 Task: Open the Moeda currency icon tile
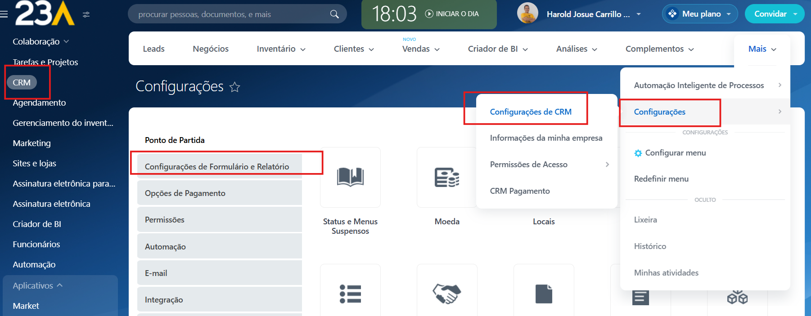pos(446,177)
